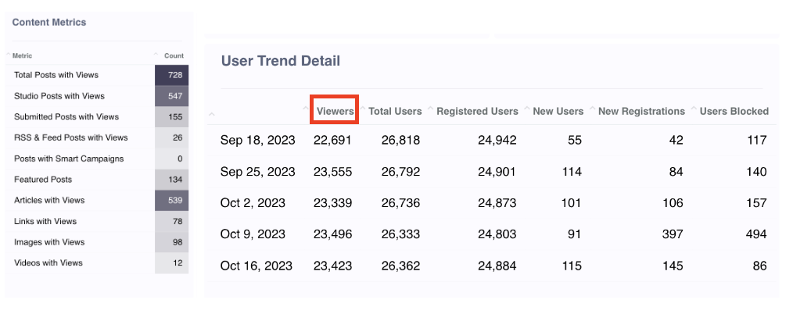The image size is (793, 314).
Task: Sort by Registered Users column header
Action: click(477, 111)
